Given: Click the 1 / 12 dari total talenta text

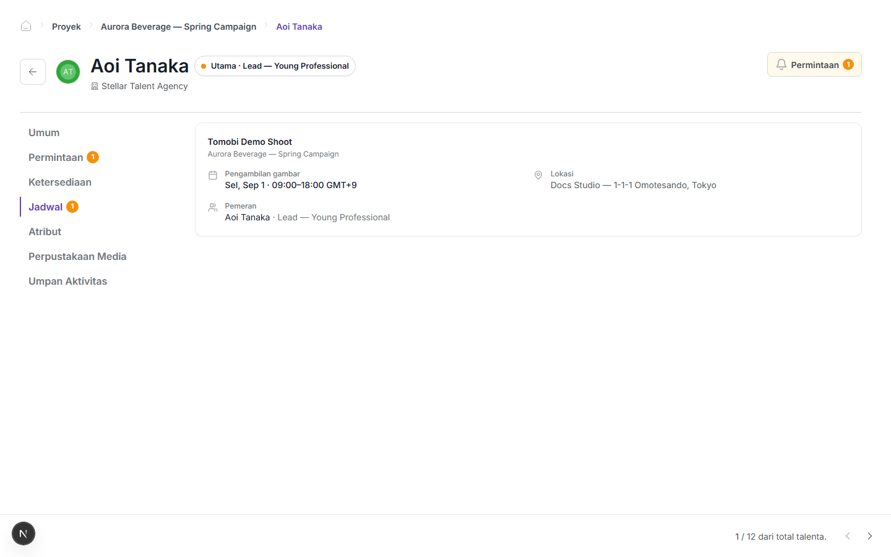Looking at the screenshot, I should pos(781,537).
